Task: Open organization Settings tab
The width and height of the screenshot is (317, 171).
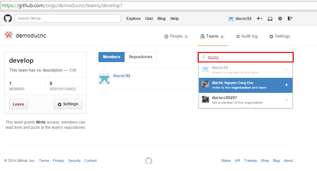Action: coord(280,36)
